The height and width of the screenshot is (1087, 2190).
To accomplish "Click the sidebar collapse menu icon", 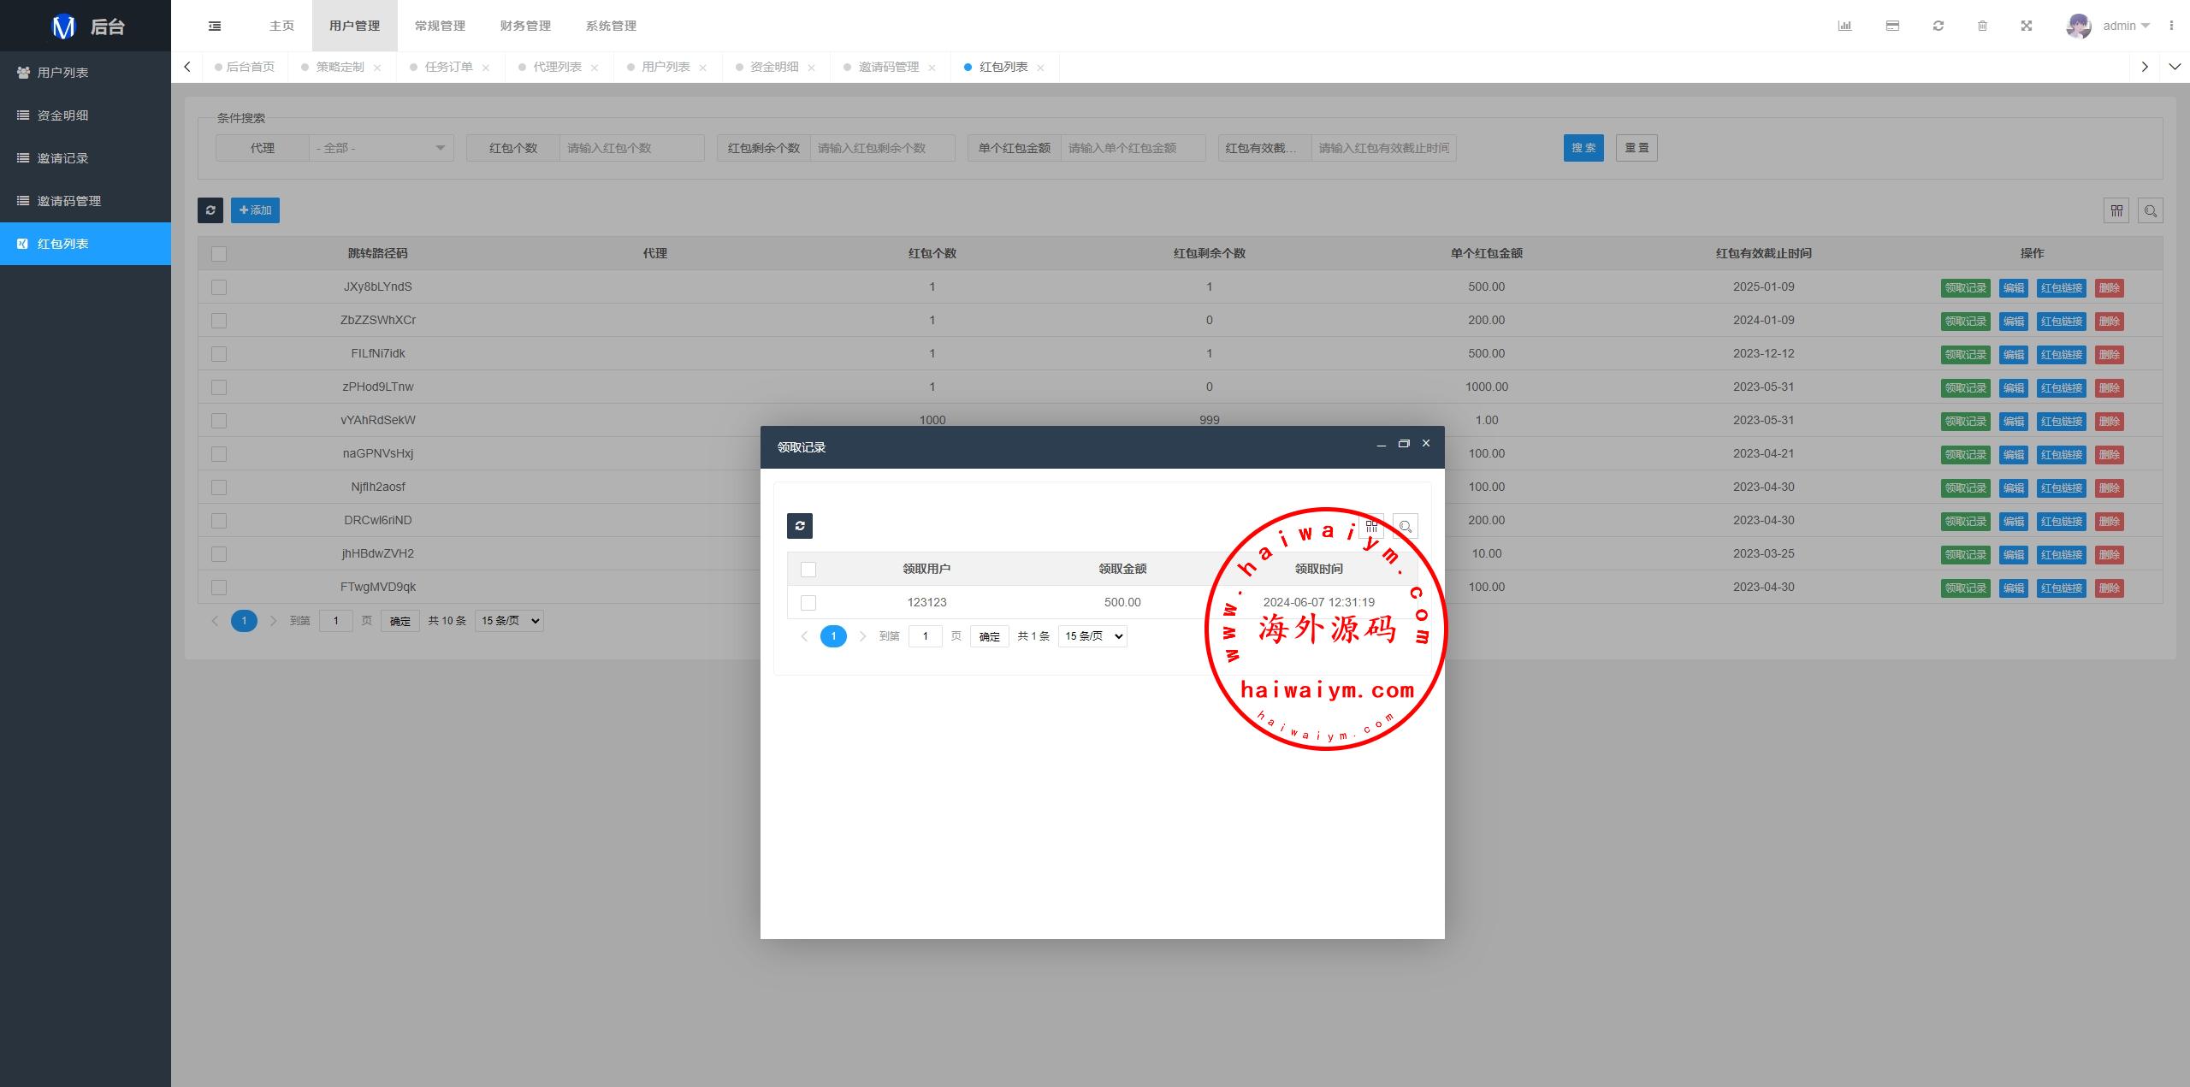I will pyautogui.click(x=215, y=26).
